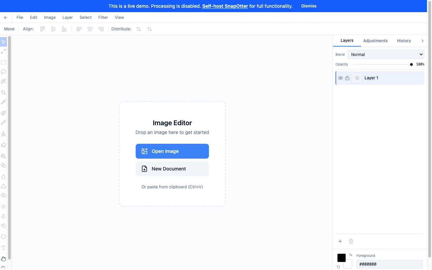Select the Crop tool

[3, 92]
